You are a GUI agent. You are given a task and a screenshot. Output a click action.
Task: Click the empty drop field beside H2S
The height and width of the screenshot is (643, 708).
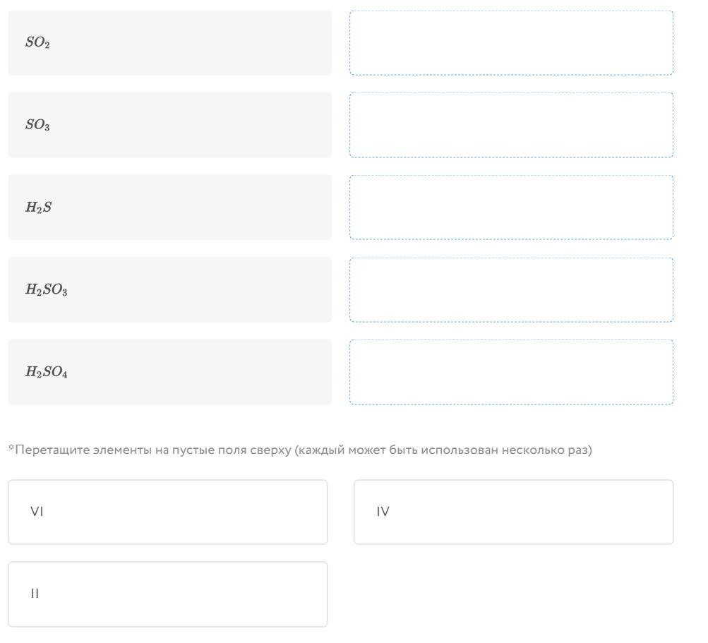coord(511,208)
